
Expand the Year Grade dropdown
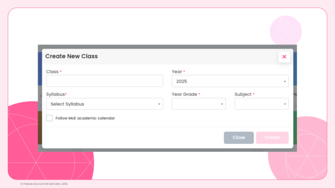coord(199,104)
